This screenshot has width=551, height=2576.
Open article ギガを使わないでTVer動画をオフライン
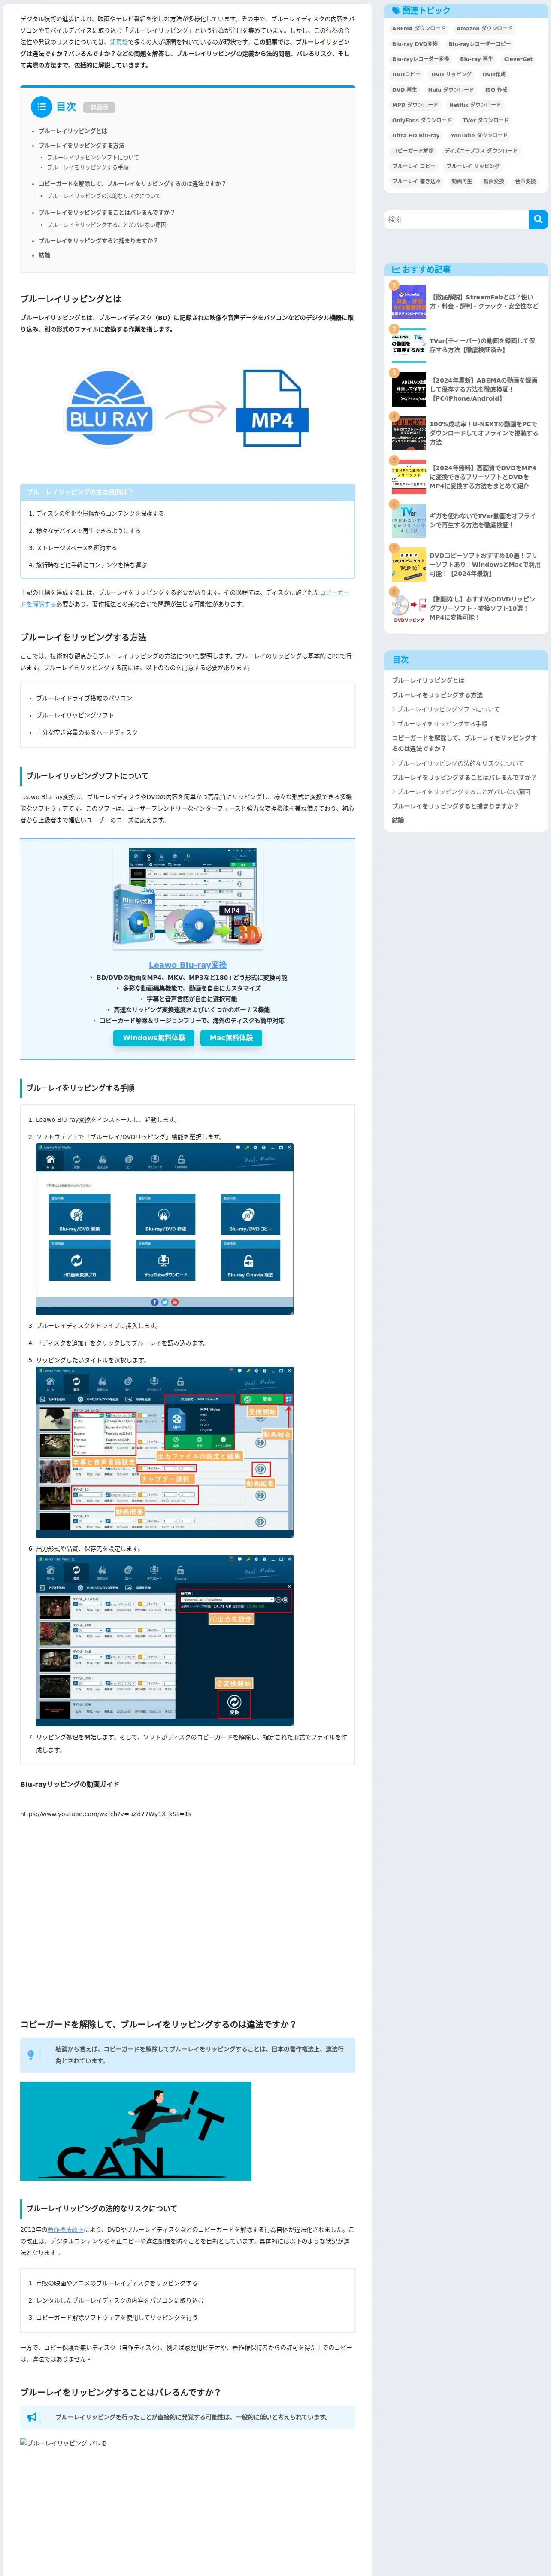coord(484,521)
